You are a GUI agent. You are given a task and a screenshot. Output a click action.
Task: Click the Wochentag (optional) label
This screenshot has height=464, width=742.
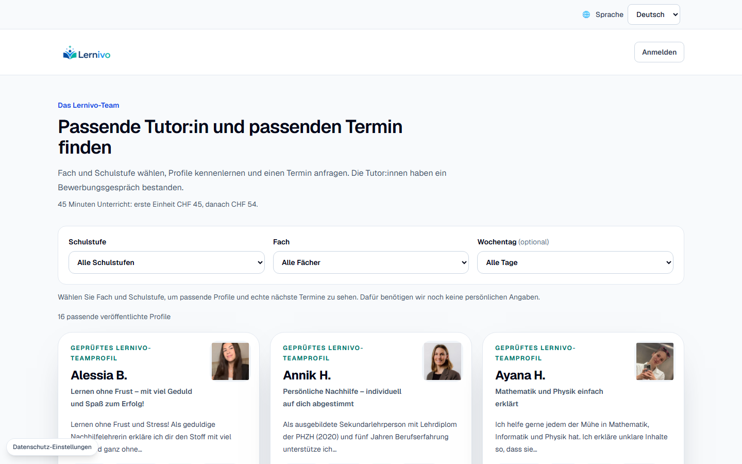pos(513,242)
